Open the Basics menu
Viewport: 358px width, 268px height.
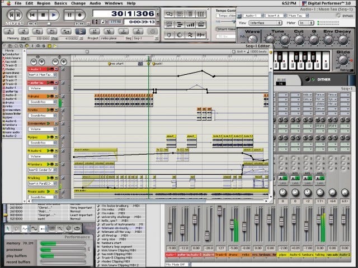point(61,3)
